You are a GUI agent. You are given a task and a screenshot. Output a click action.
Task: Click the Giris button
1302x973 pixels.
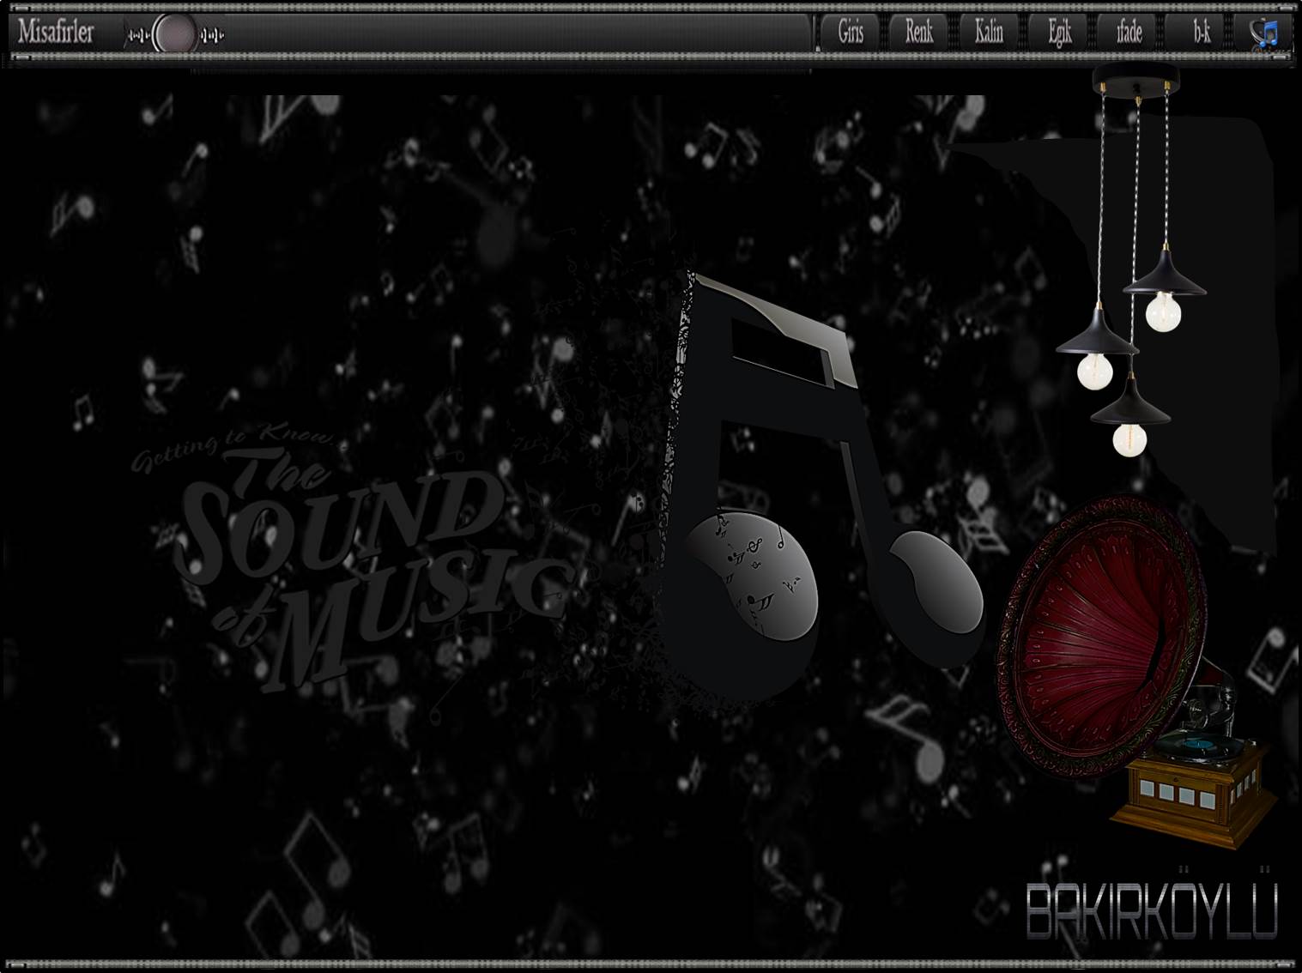point(851,33)
